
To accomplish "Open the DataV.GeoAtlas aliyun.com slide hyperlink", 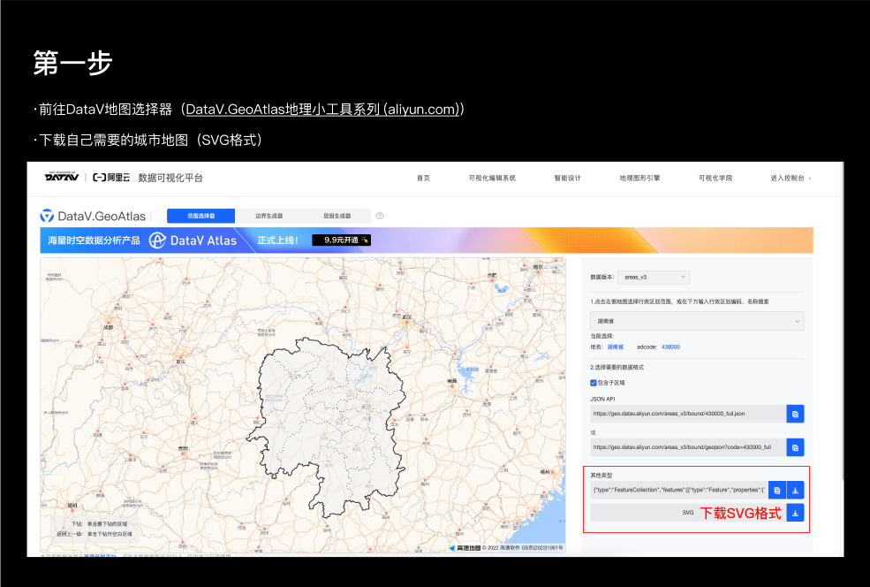I will pos(322,110).
